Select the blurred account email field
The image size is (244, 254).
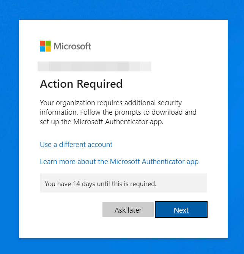[x=94, y=66]
